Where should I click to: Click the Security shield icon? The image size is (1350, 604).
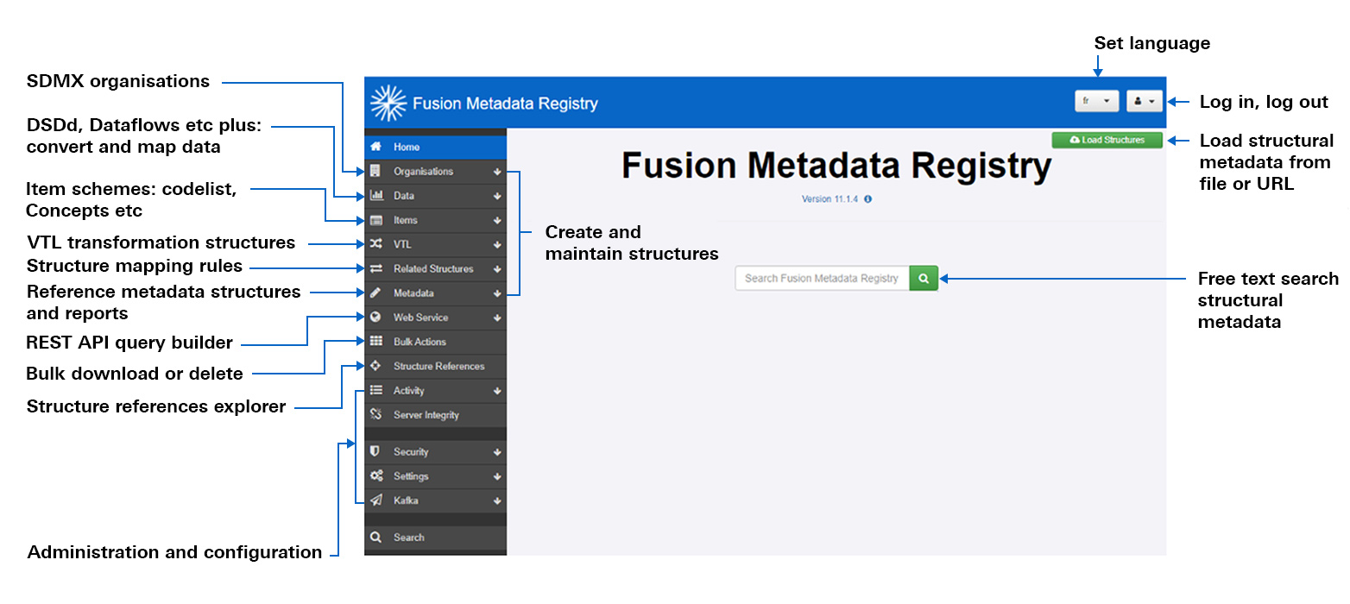pyautogui.click(x=375, y=451)
